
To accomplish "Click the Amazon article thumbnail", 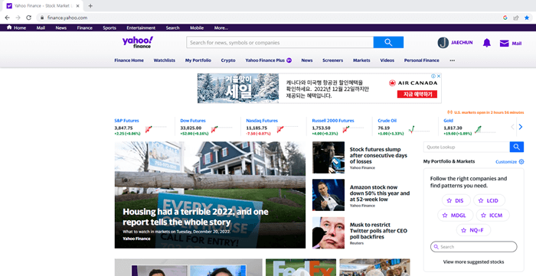I will (x=328, y=195).
